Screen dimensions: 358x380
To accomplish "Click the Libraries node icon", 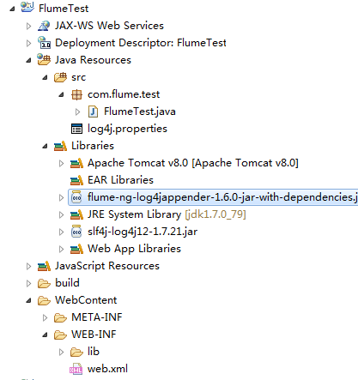I will [x=60, y=146].
